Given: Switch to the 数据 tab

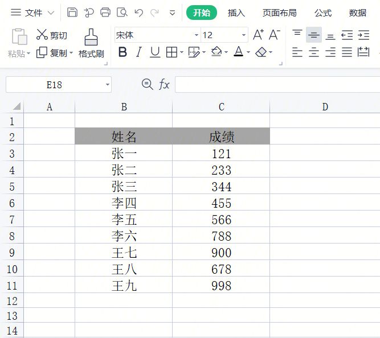Looking at the screenshot, I should click(x=357, y=13).
